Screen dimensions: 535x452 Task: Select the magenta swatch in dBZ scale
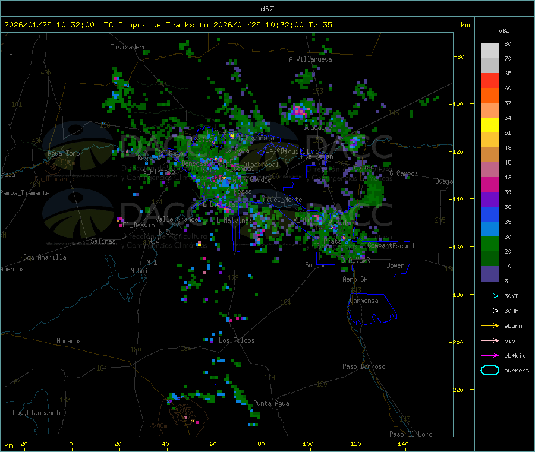(x=490, y=184)
